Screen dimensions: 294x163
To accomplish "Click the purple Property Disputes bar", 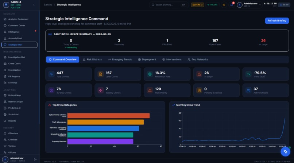I will (100, 141).
